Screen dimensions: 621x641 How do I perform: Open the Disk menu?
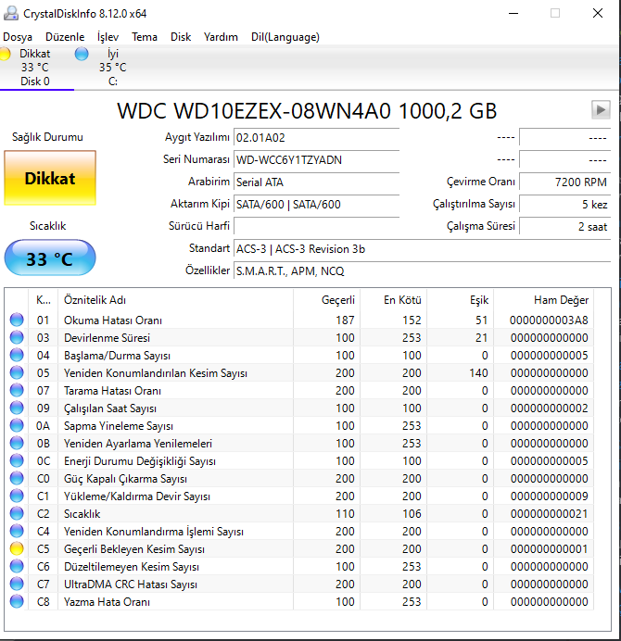tap(181, 37)
